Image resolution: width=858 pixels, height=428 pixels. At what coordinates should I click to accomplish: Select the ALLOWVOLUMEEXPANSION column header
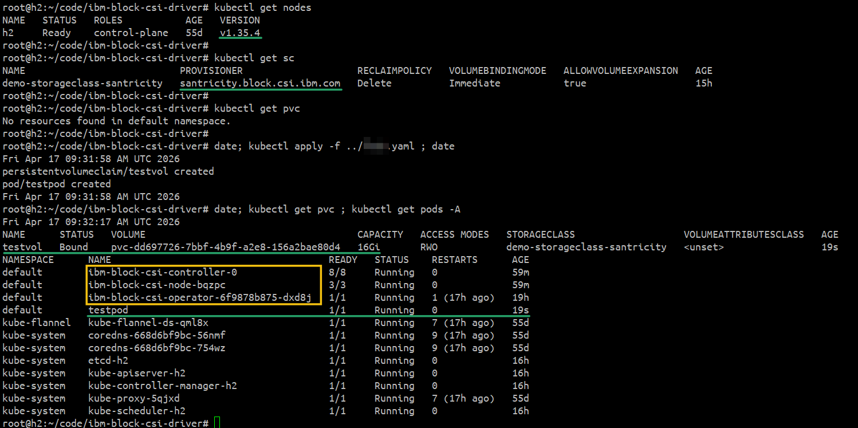tap(621, 70)
